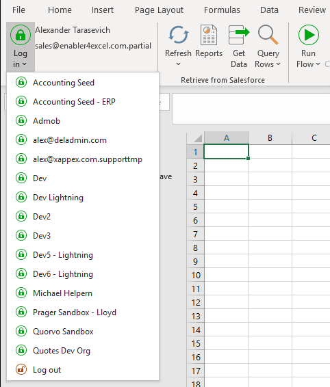Click the Run Flow play icon

click(x=309, y=35)
